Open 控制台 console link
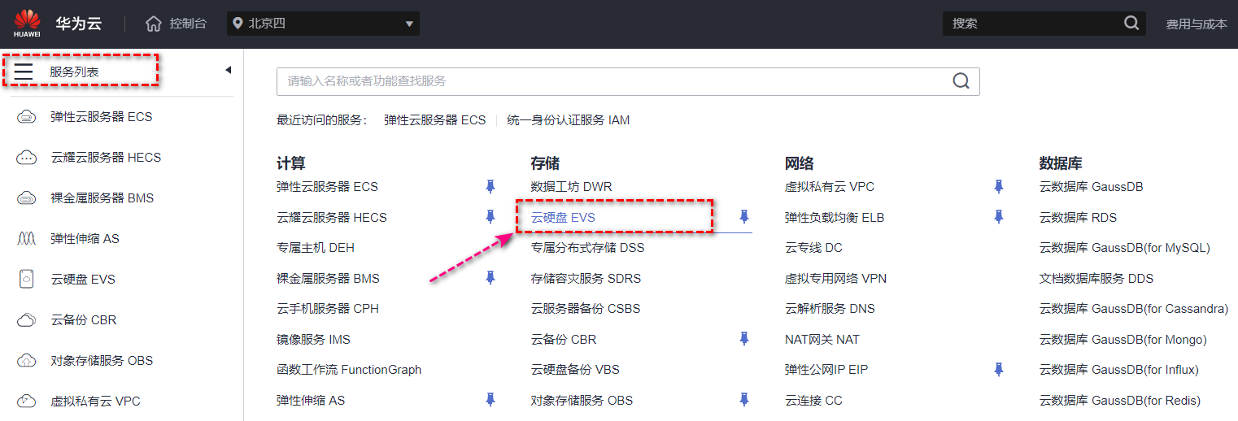1238x421 pixels. 188,24
